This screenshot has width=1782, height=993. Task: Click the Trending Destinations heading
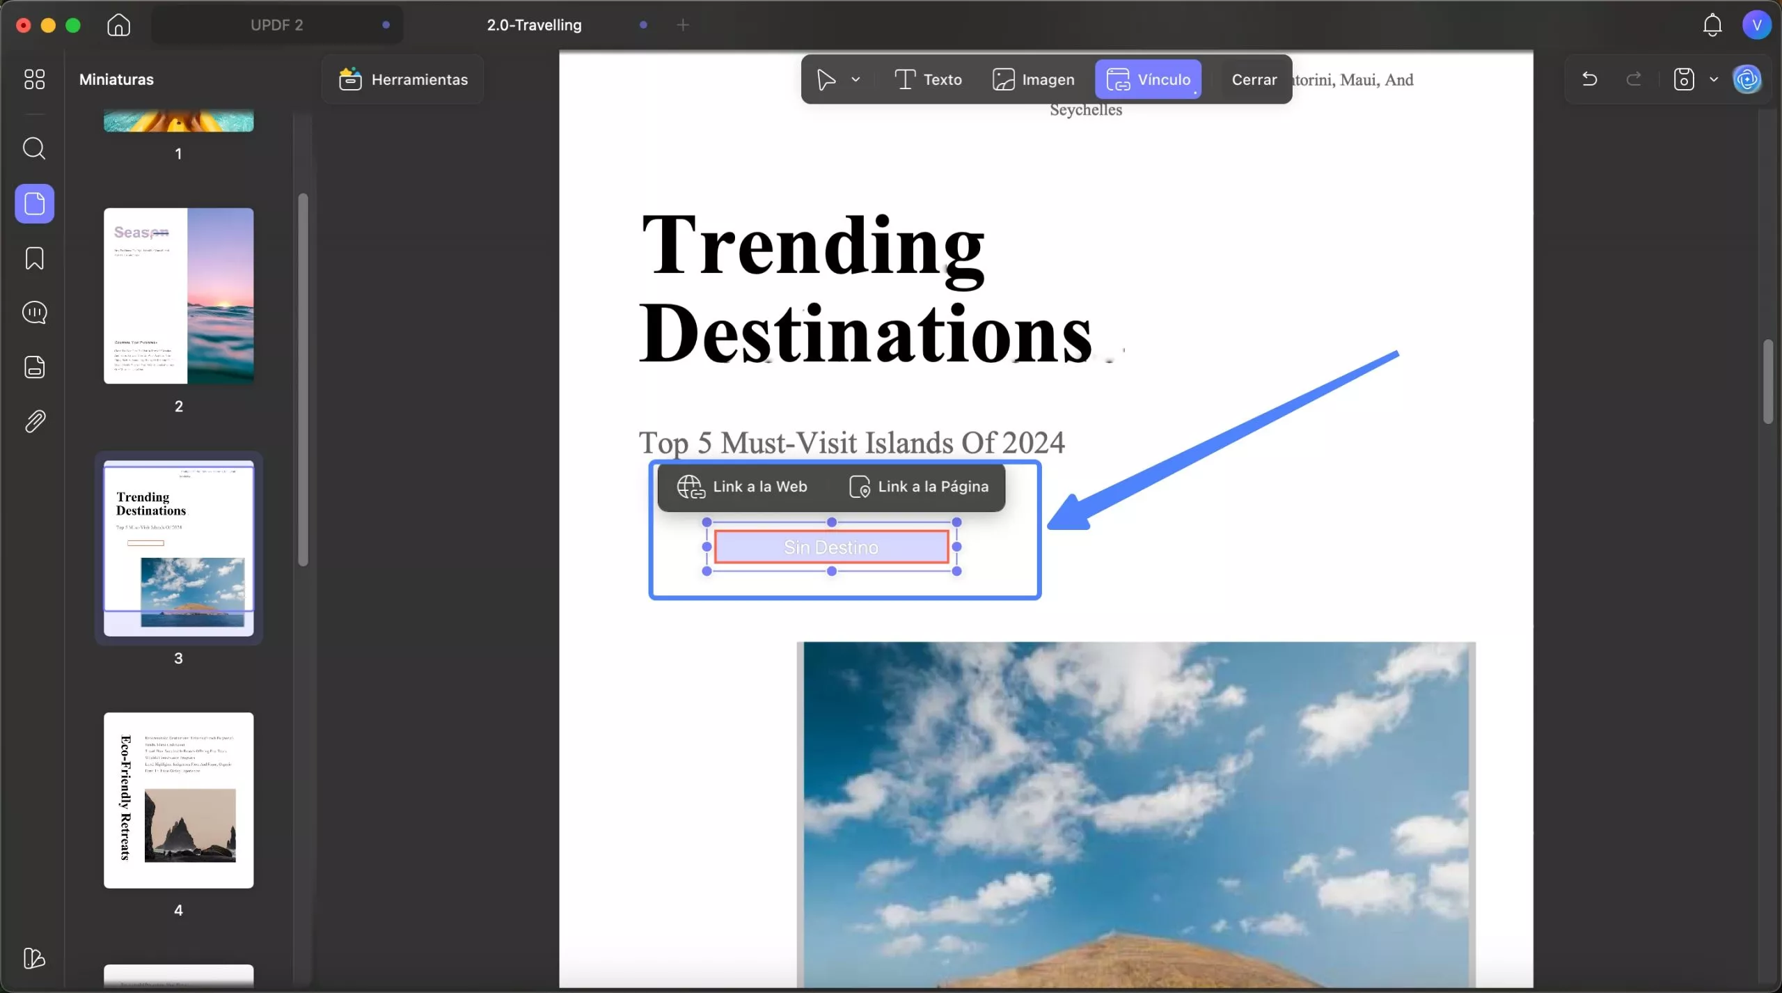tap(866, 289)
